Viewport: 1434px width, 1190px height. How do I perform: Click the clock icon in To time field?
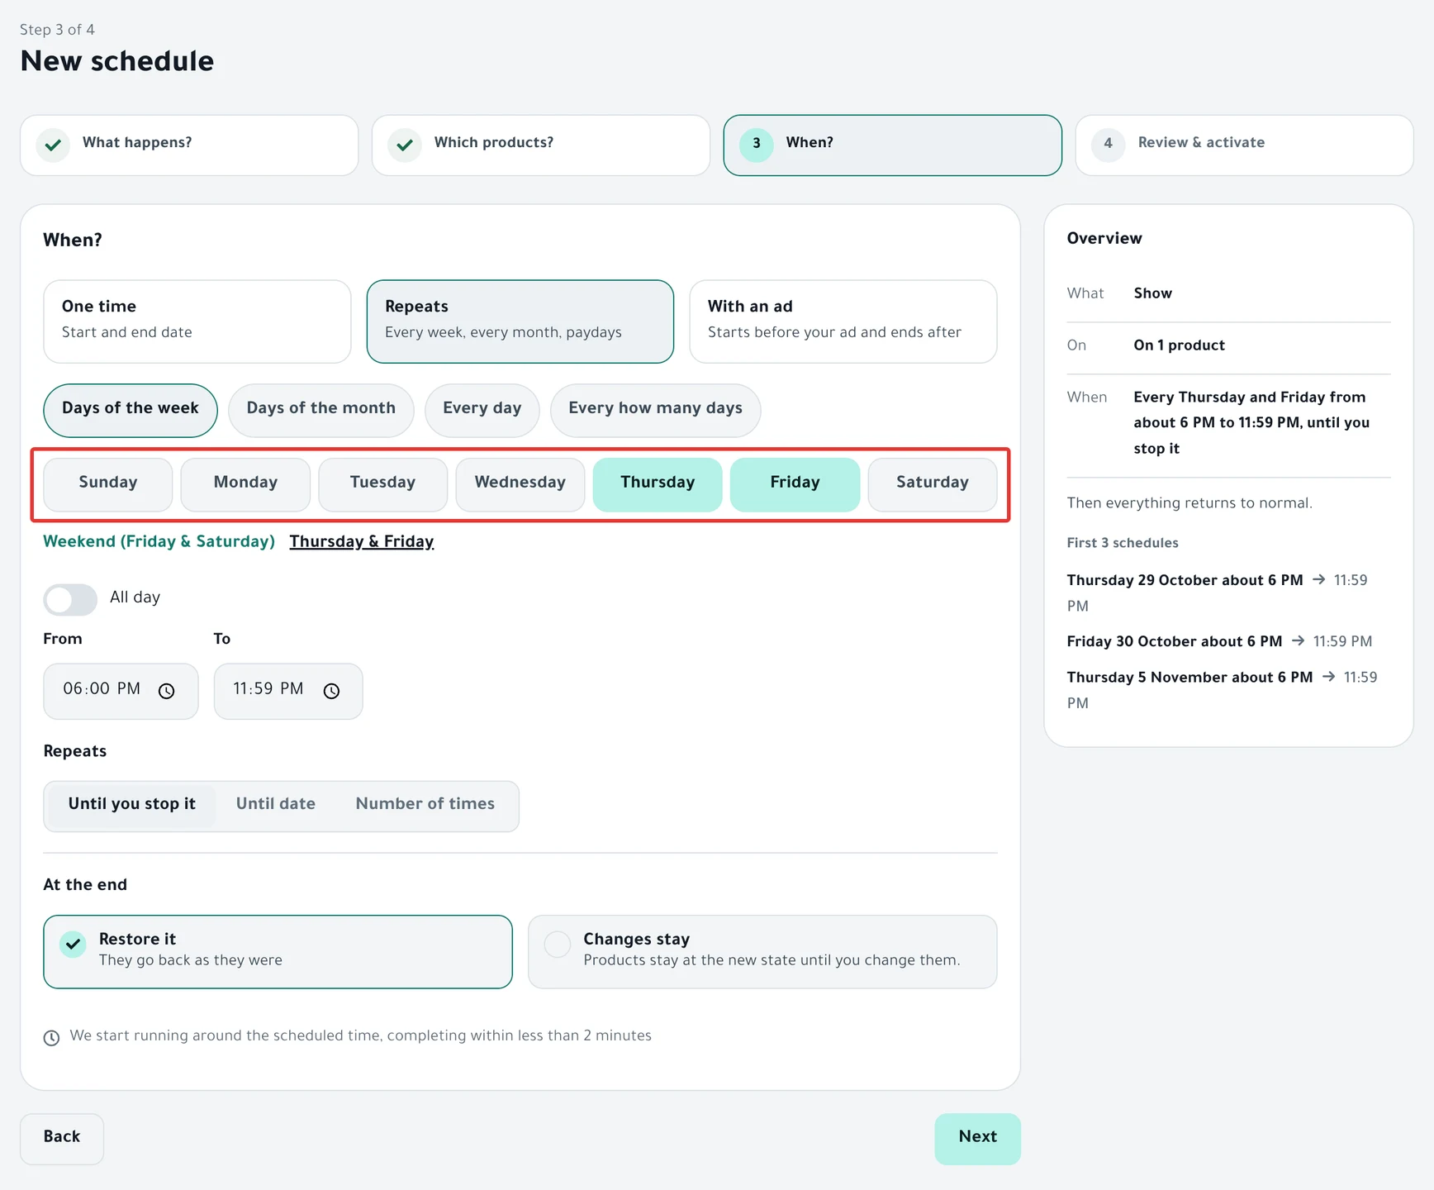[331, 691]
